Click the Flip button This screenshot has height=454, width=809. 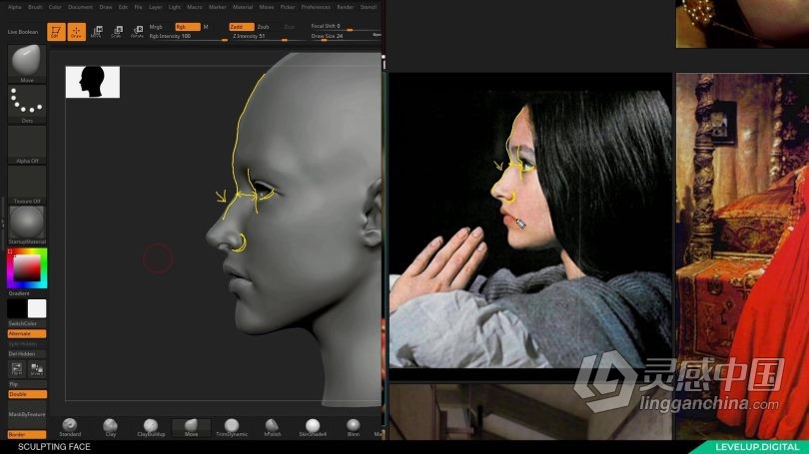(27, 384)
